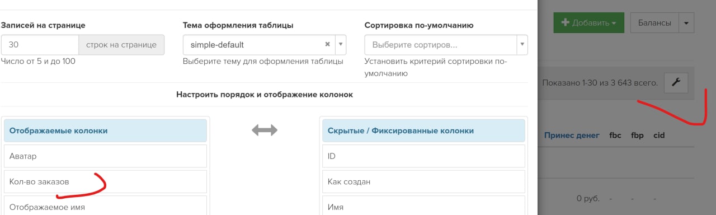Select the Как создан hidden column item
This screenshot has width=716, height=215.
point(423,182)
